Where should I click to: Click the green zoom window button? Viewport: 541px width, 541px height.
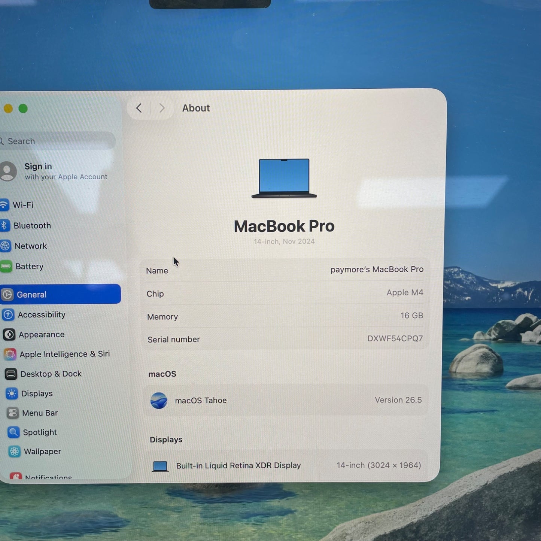pos(23,109)
